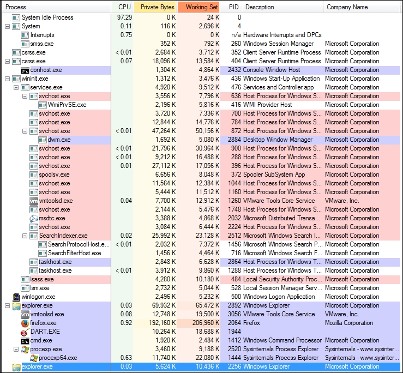The image size is (403, 373).
Task: Collapse the System process tree
Action: [x=8, y=27]
